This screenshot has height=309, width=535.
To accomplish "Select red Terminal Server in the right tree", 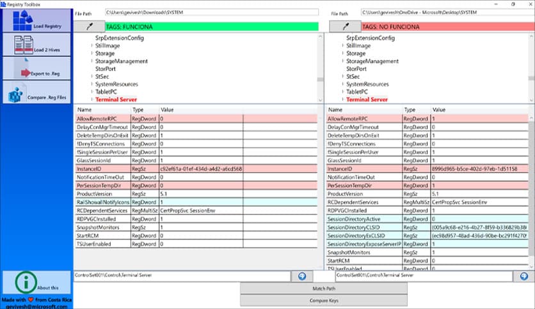I will (367, 100).
